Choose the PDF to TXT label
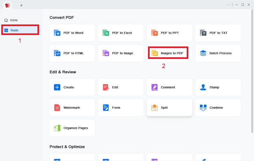254x161 pixels. coord(218,33)
